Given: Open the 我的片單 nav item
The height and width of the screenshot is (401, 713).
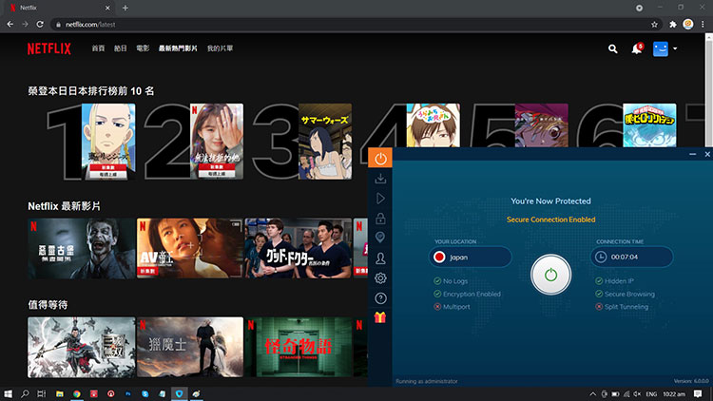Looking at the screenshot, I should coord(221,48).
